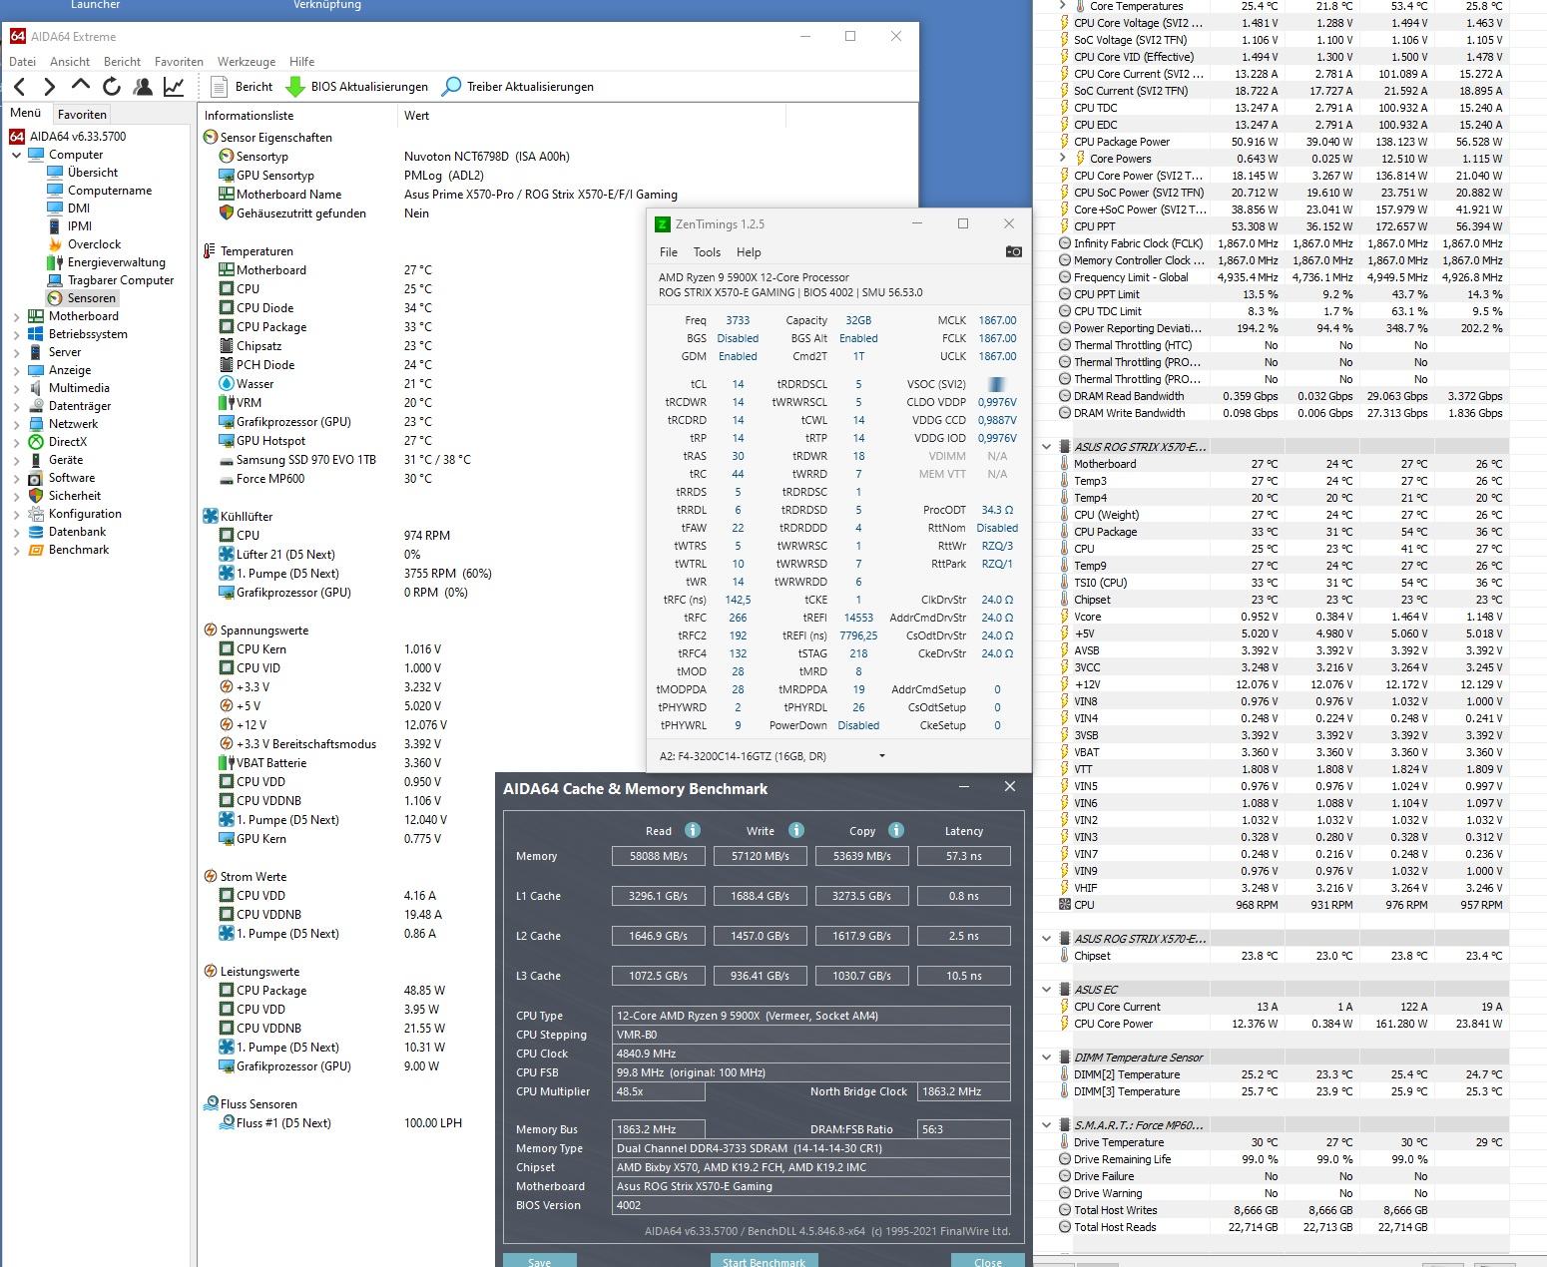Screen dimensions: 1547x1267
Task: Open the AIDA64 graph chart toolbar icon
Action: [174, 87]
